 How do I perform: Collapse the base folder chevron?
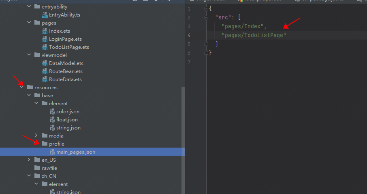(x=29, y=95)
